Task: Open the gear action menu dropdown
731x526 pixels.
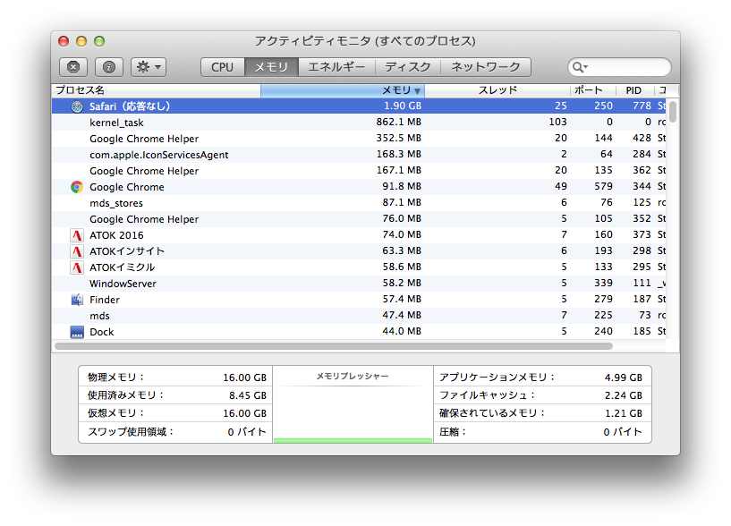Action: (x=149, y=67)
